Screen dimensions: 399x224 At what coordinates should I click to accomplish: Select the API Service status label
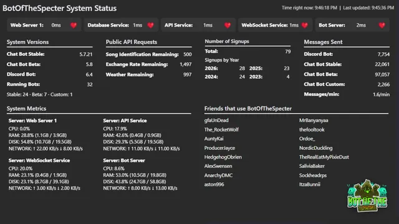[178, 25]
